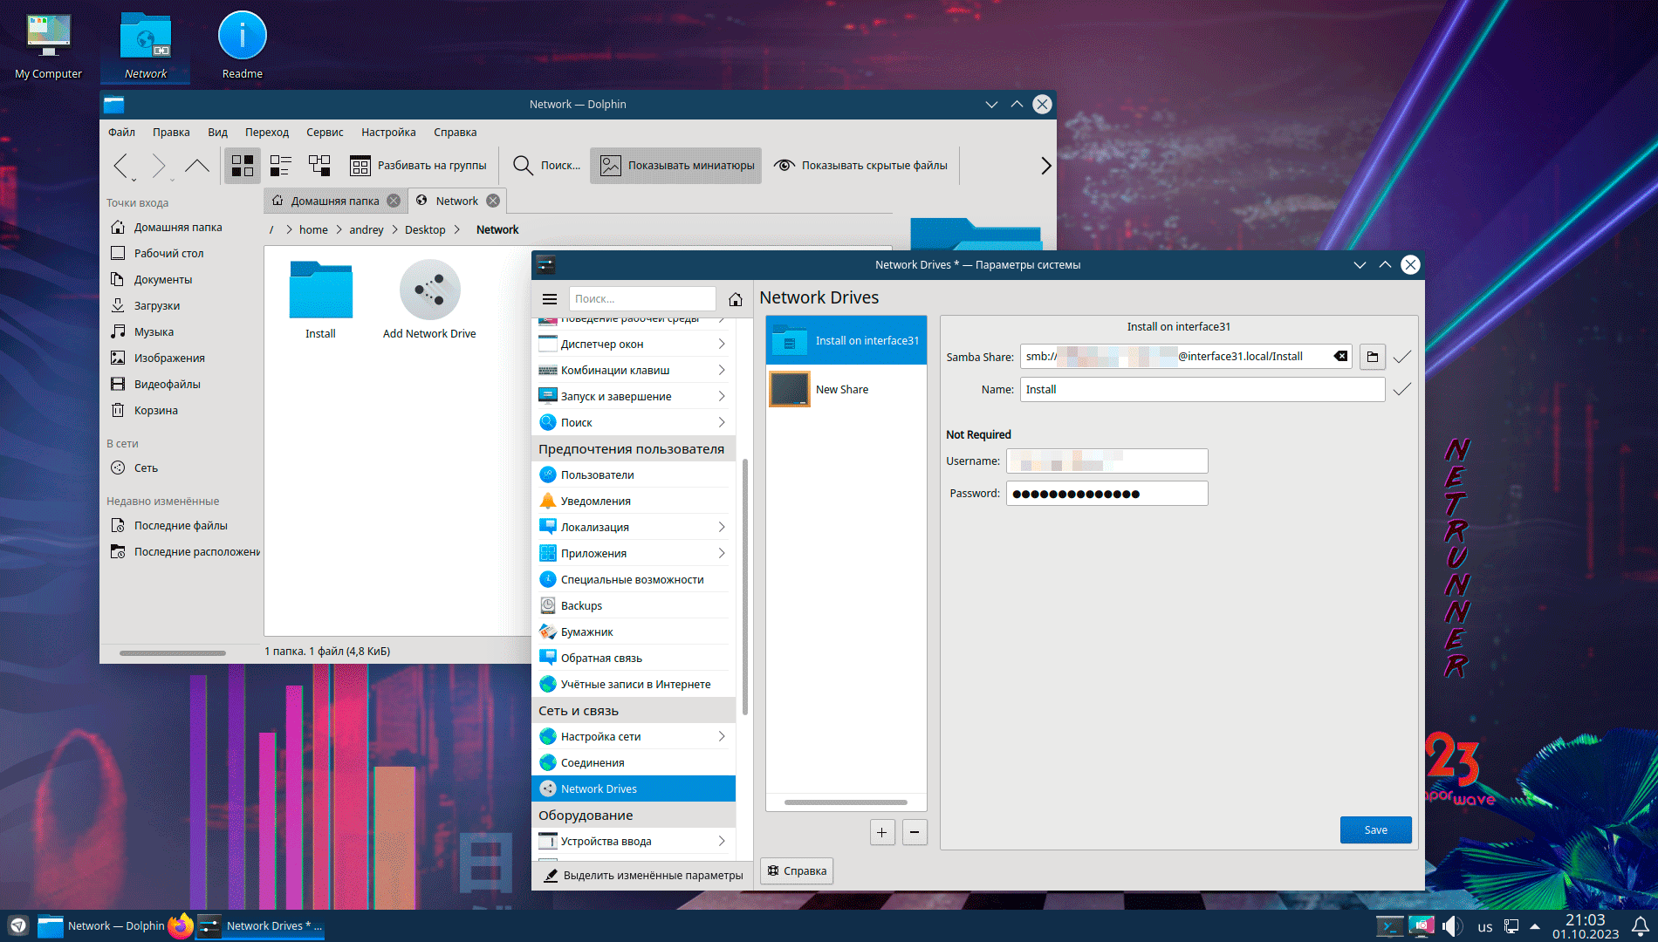The image size is (1658, 942).
Task: Click the browse folder icon beside Samba Share
Action: 1372,357
